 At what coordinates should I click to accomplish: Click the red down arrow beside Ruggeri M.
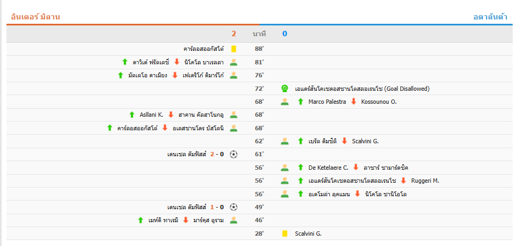(x=403, y=181)
